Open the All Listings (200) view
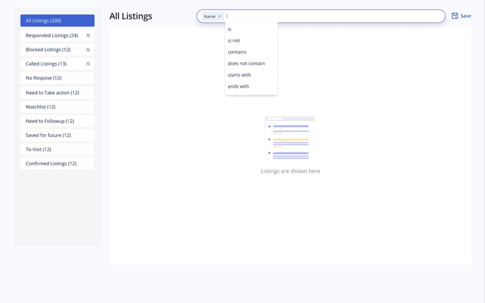This screenshot has width=485, height=303. tap(57, 20)
